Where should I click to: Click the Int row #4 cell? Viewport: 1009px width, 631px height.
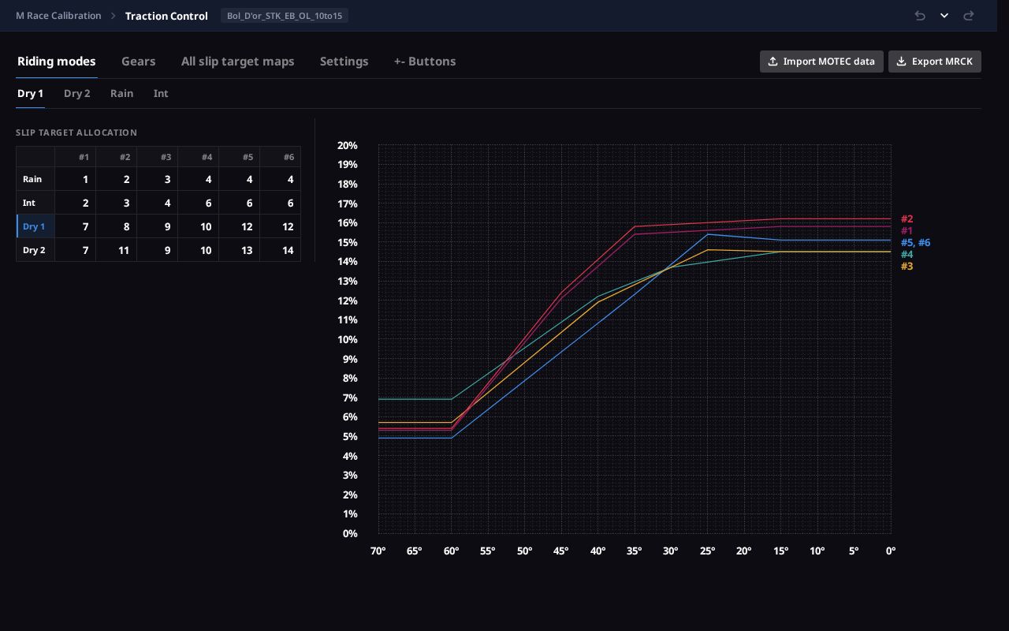point(199,203)
